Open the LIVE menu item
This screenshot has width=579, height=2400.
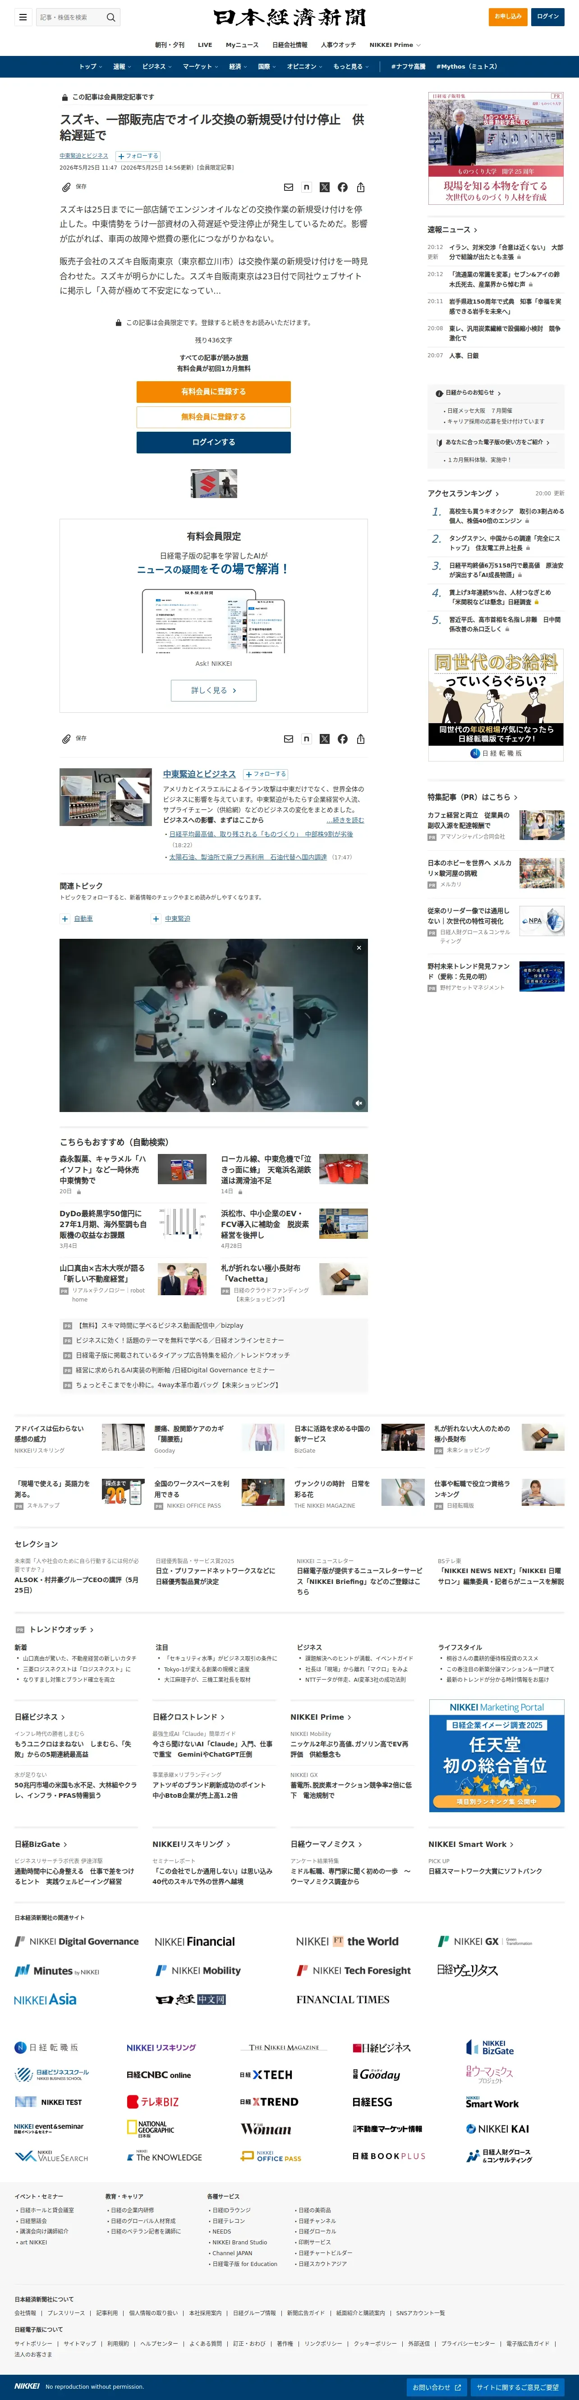205,45
